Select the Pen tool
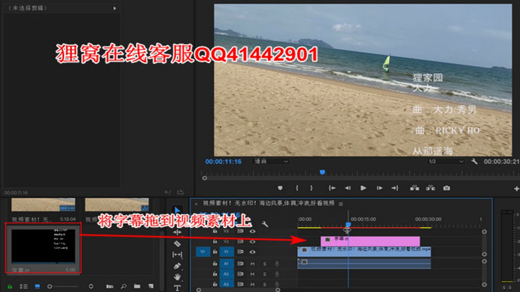Viewport: 520px width, 292px height. pyautogui.click(x=178, y=266)
